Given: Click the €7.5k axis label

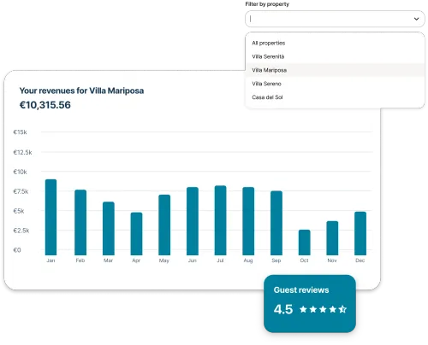Looking at the screenshot, I should [x=21, y=191].
